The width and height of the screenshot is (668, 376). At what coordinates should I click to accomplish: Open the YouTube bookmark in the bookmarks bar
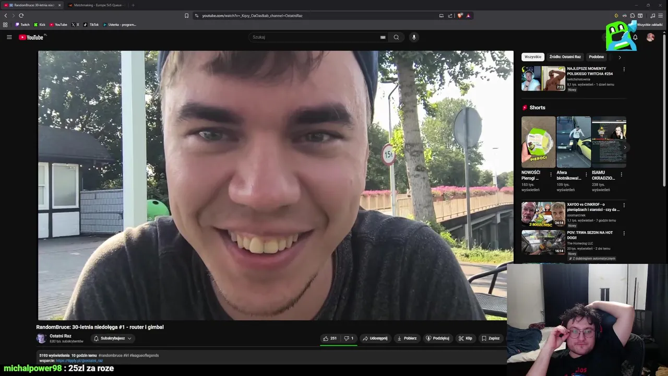58,25
